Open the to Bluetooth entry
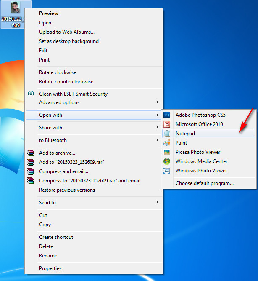Image resolution: width=258 pixels, height=281 pixels. [x=94, y=140]
